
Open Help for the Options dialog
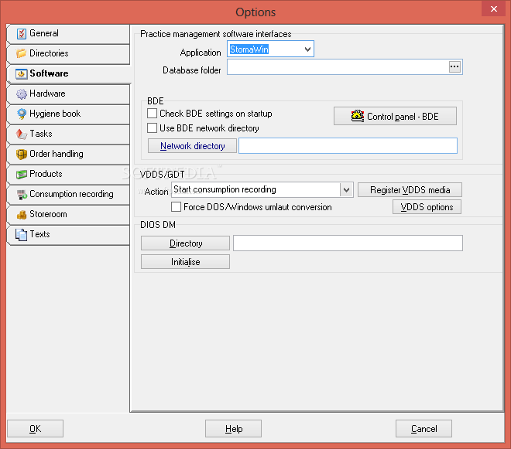coord(233,429)
